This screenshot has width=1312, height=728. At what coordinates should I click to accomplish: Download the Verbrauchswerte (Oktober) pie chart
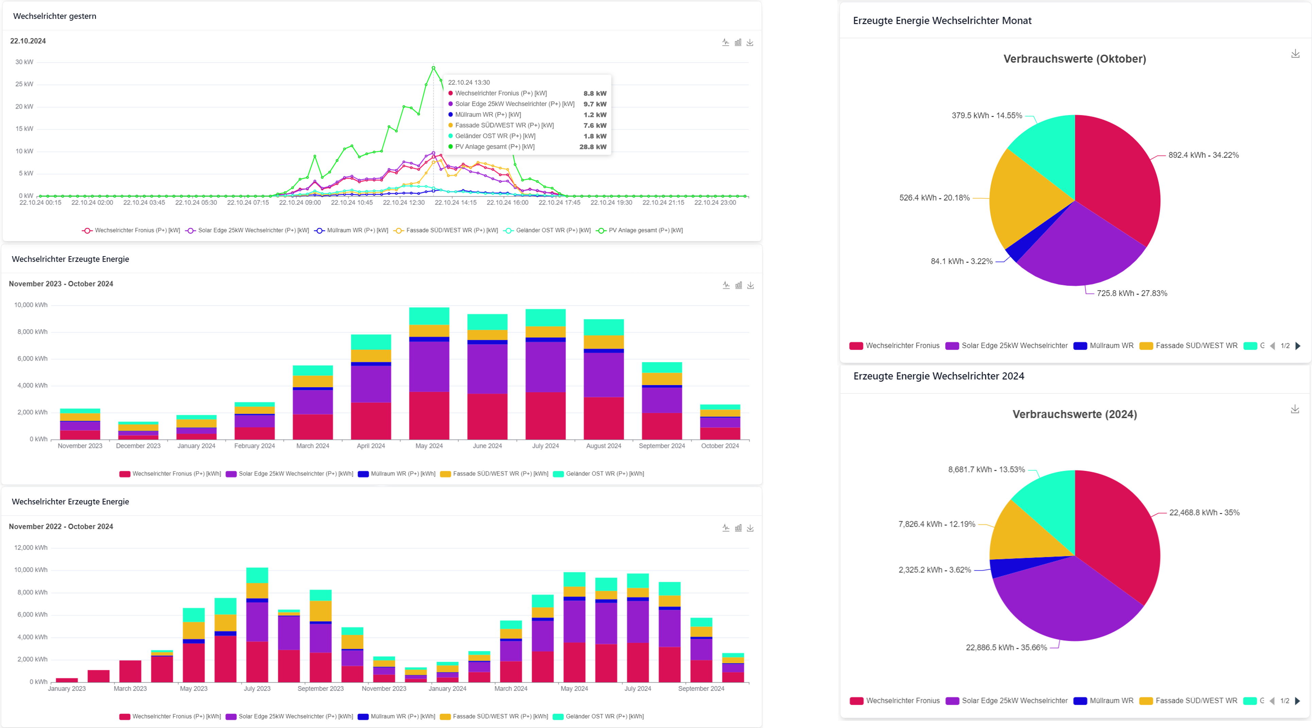click(x=1295, y=53)
